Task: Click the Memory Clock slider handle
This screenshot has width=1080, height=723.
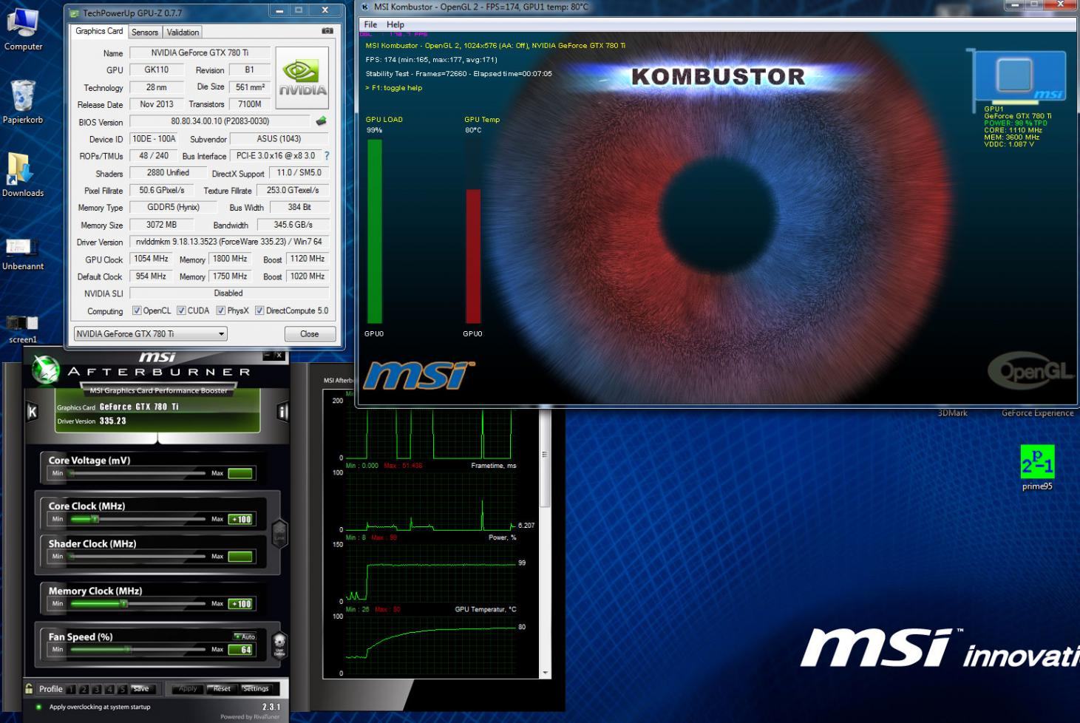Action: [x=124, y=603]
